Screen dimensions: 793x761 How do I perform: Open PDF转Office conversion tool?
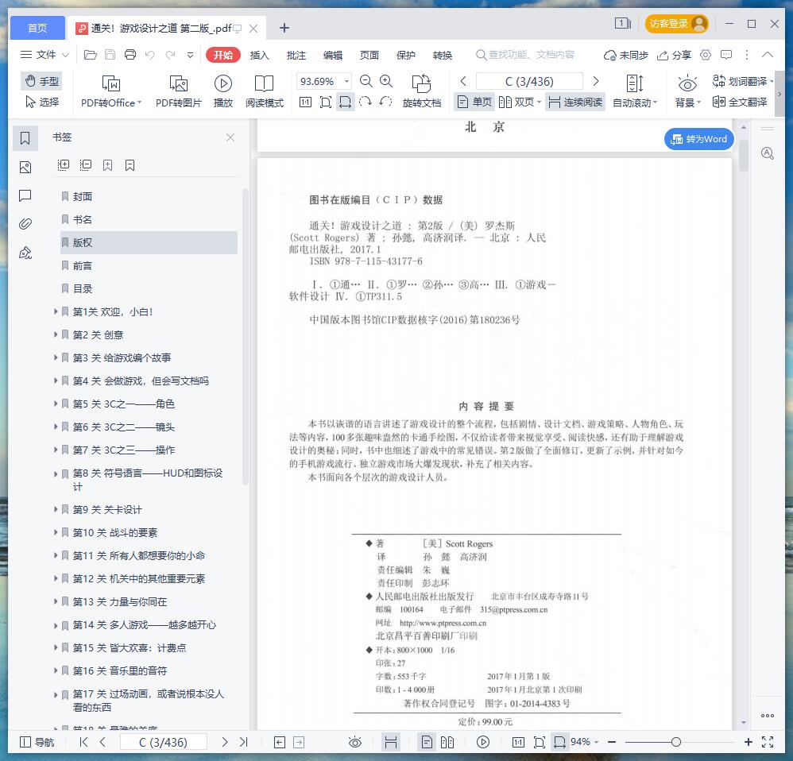click(x=111, y=91)
